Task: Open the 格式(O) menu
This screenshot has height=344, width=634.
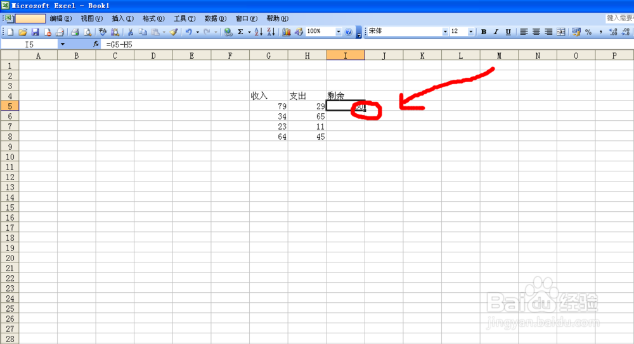Action: coord(153,18)
